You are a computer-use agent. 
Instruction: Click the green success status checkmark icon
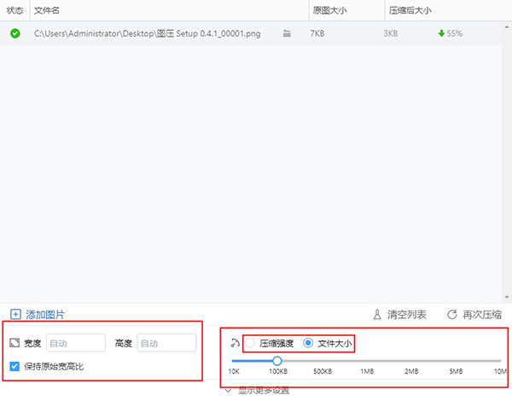[x=15, y=33]
